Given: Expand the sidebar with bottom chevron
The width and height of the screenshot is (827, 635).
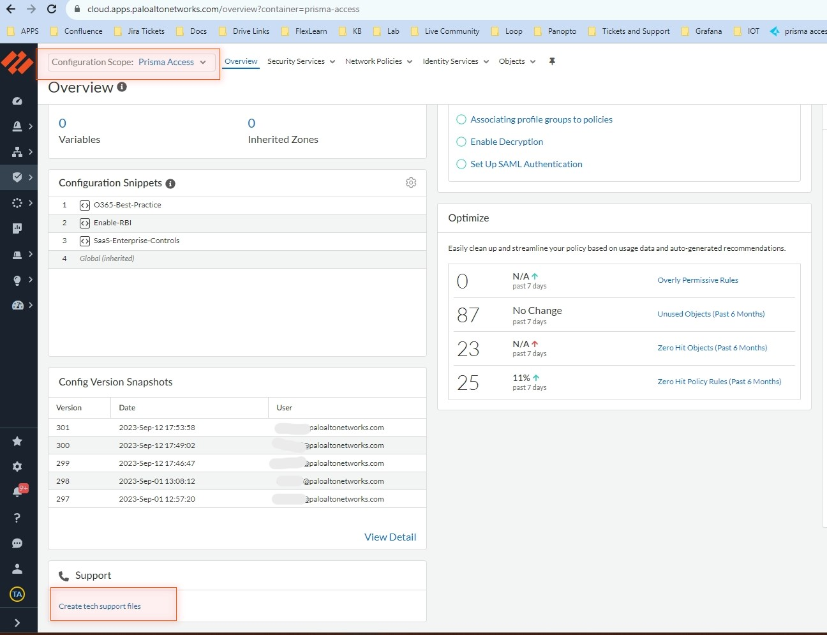Looking at the screenshot, I should (17, 622).
